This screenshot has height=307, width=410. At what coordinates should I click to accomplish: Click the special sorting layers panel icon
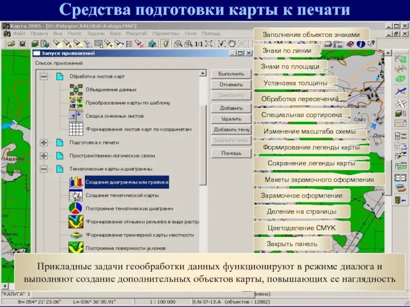[x=400, y=114]
